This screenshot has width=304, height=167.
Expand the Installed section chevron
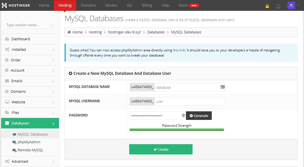pyautogui.click(x=53, y=50)
